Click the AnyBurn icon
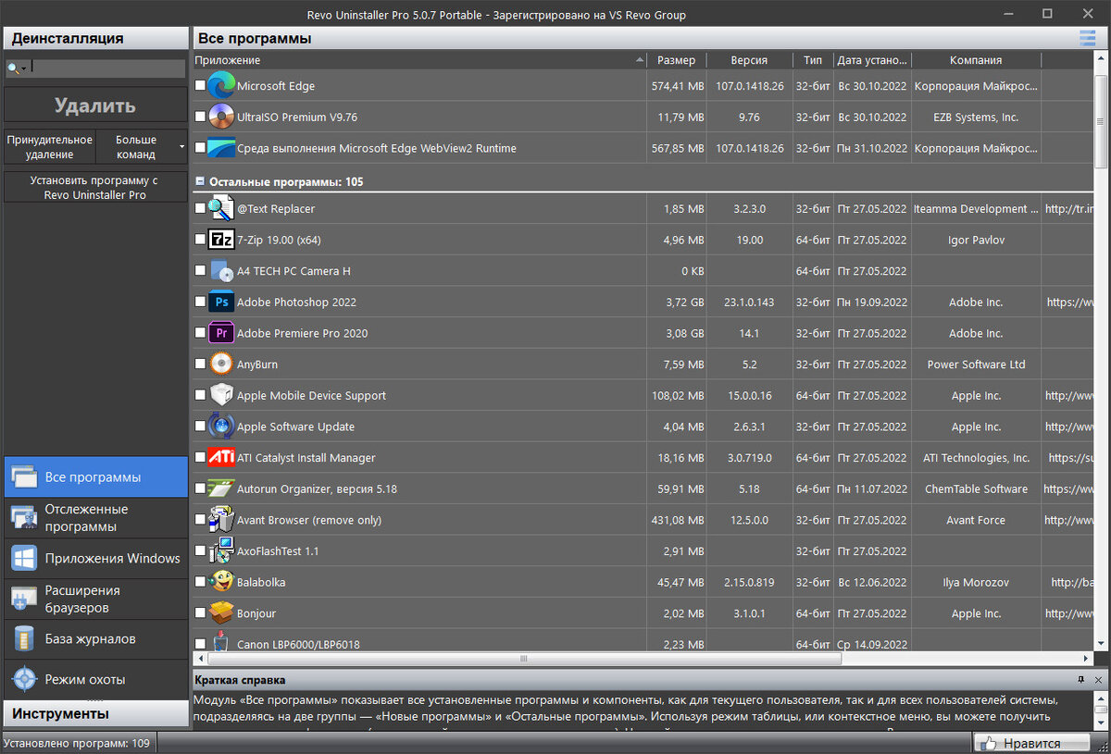Viewport: 1111px width, 754px height. 221,365
